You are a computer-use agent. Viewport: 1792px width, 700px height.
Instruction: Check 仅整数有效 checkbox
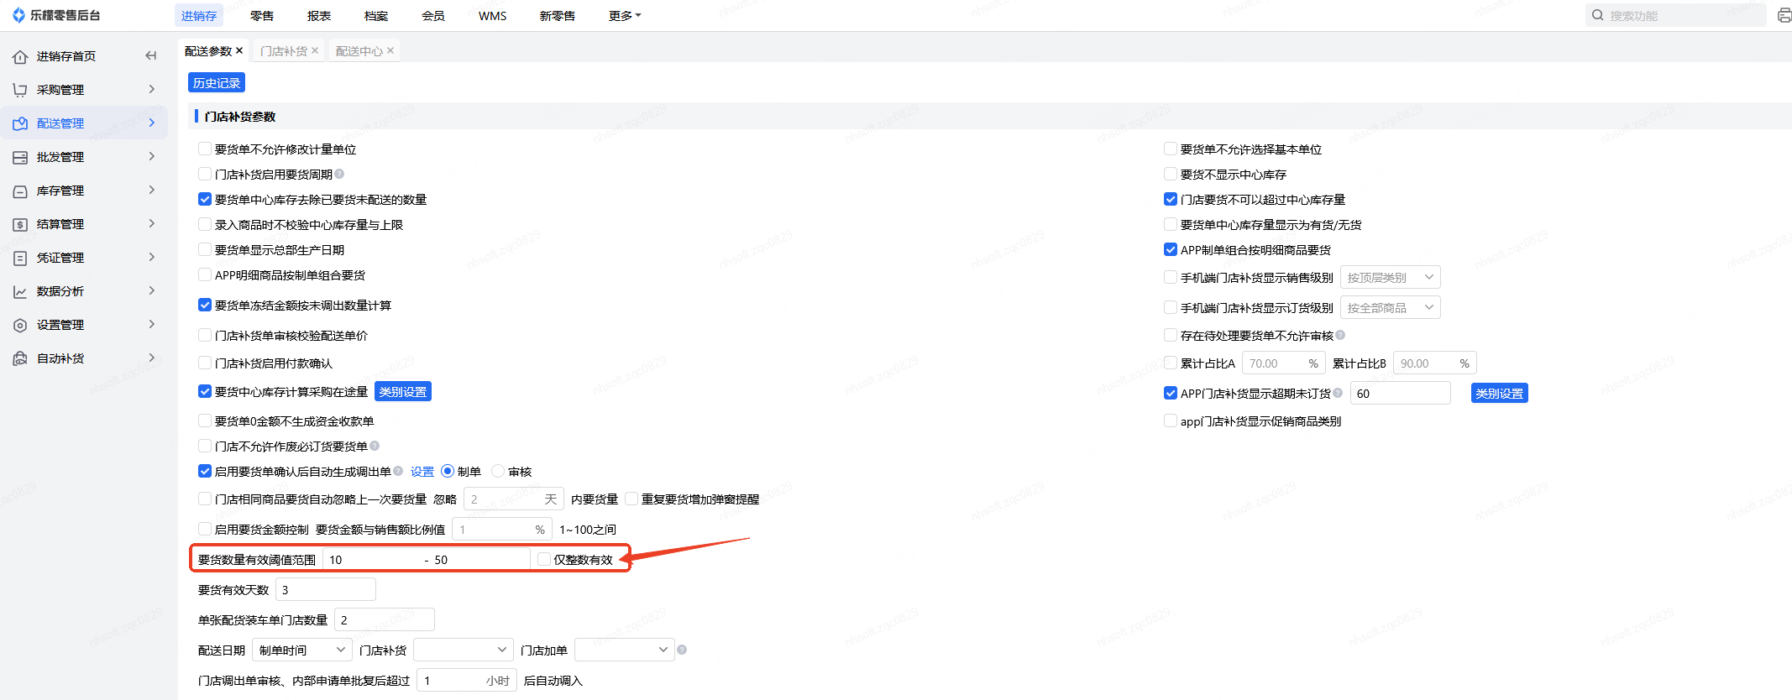tap(544, 559)
